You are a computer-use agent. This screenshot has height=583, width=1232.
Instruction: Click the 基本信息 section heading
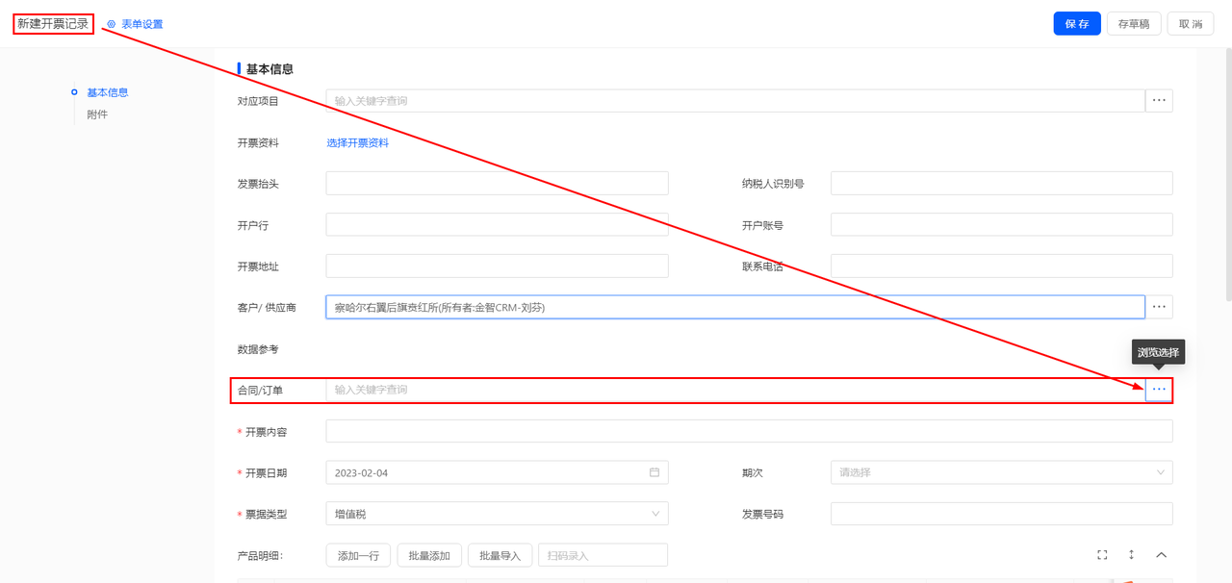point(269,69)
